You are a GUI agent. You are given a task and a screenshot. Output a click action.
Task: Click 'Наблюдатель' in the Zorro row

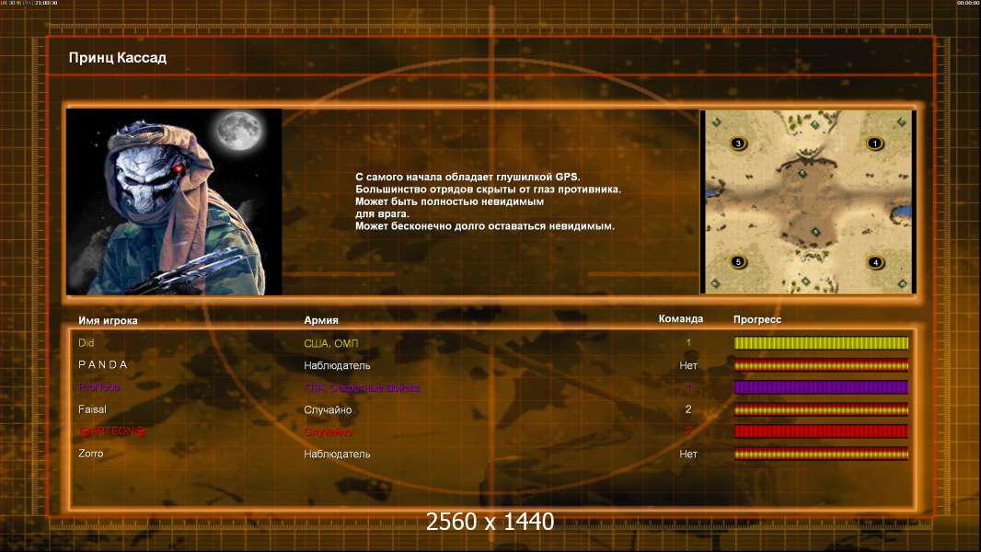coord(337,454)
